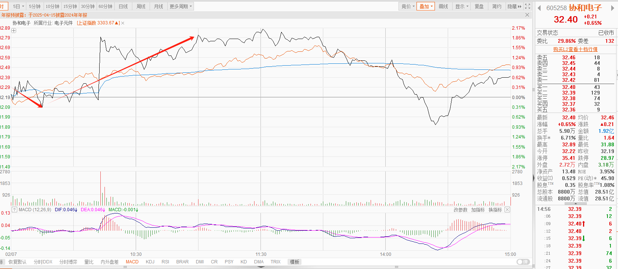Select the BRAR indicator tab
Image resolution: width=618 pixels, height=269 pixels.
(182, 262)
